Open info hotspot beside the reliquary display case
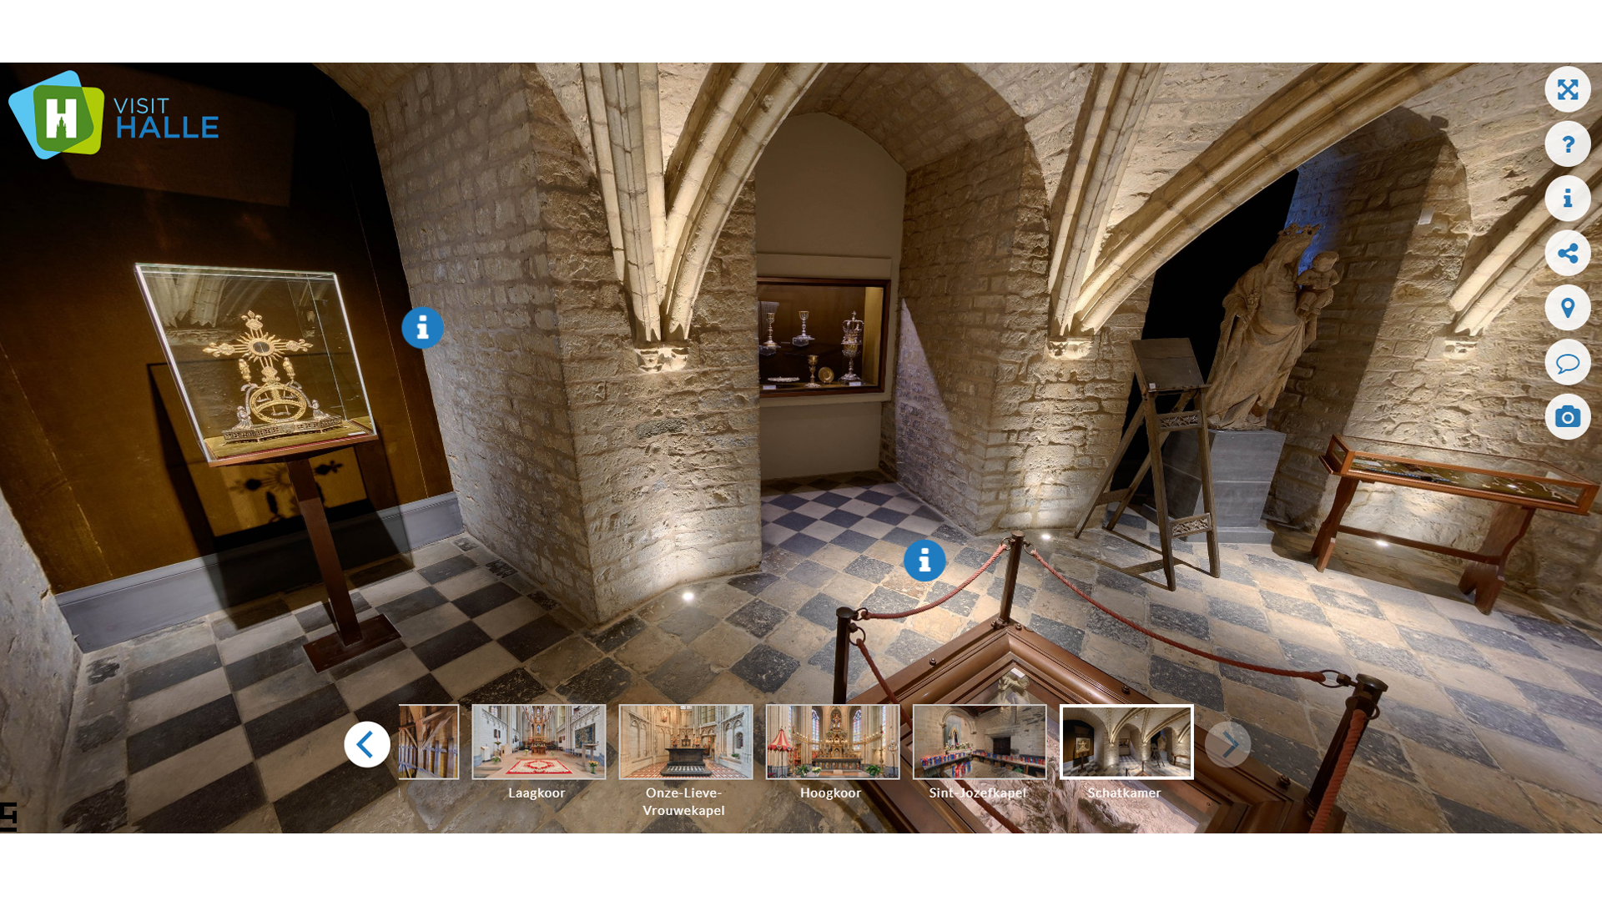The height and width of the screenshot is (901, 1602). click(x=422, y=328)
